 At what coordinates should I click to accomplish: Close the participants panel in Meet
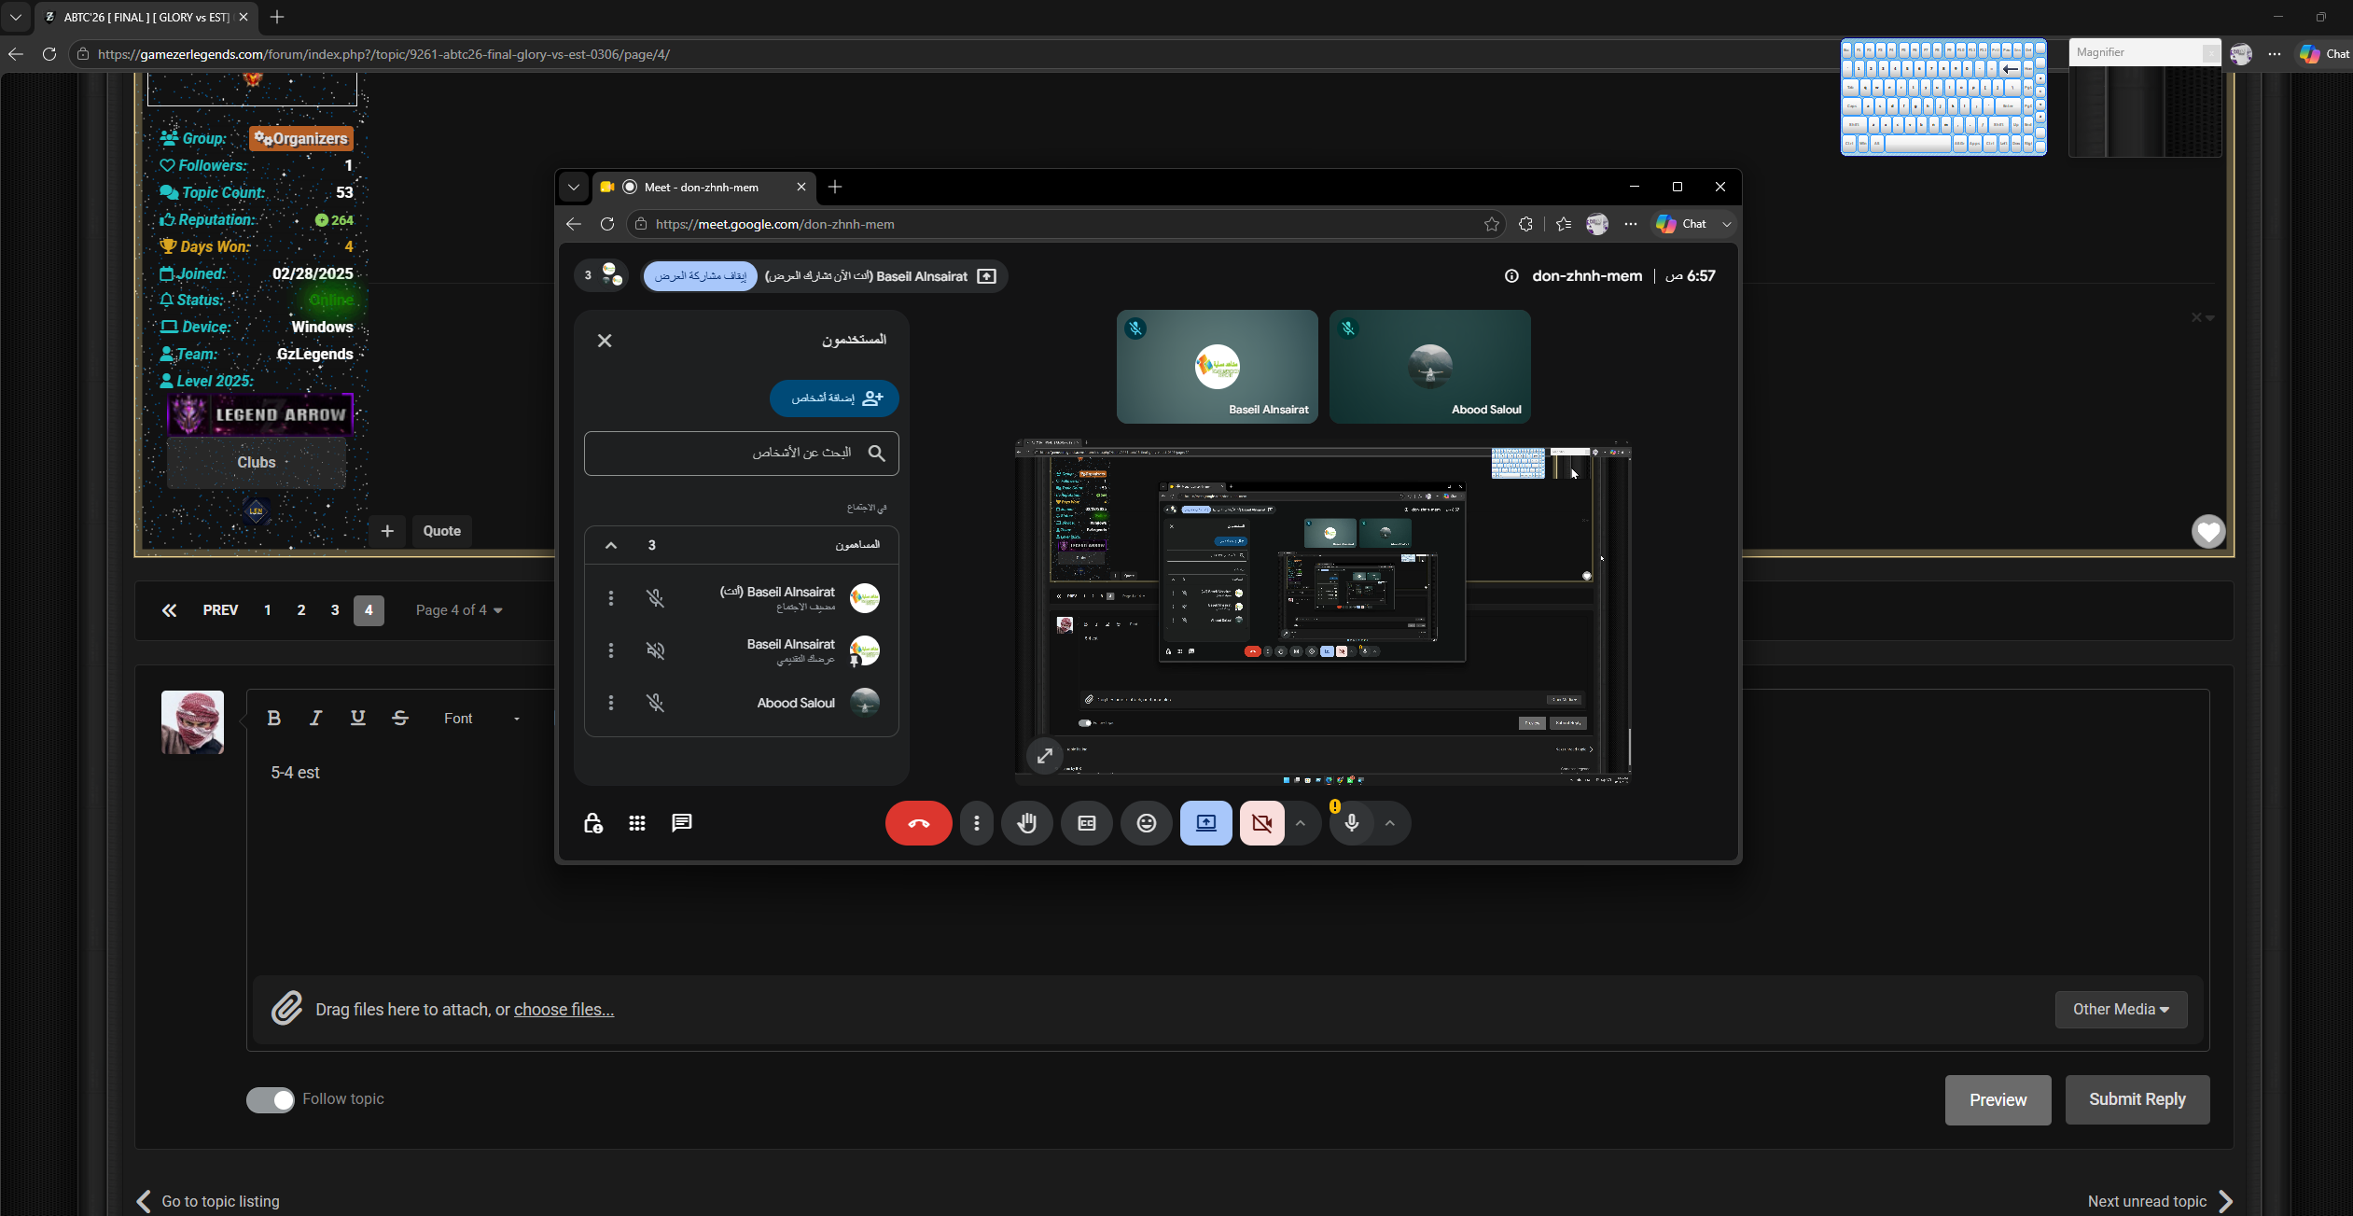(605, 341)
